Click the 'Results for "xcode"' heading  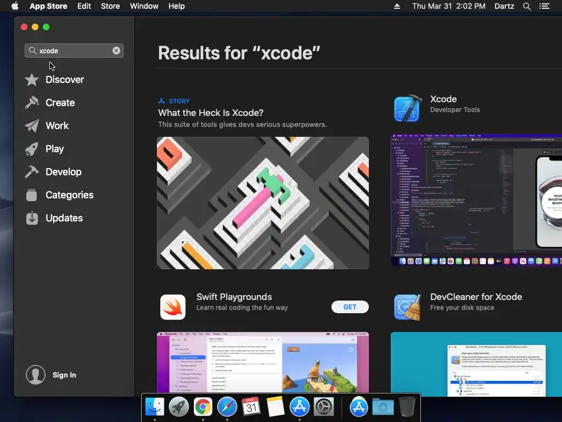click(x=239, y=53)
